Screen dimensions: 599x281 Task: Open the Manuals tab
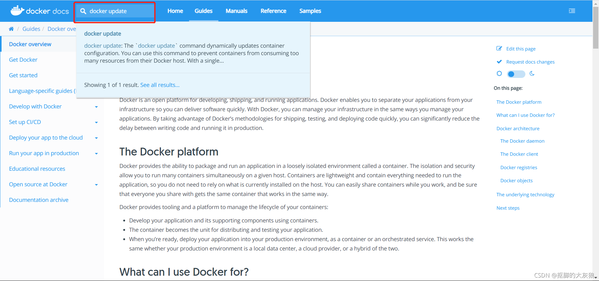point(236,11)
